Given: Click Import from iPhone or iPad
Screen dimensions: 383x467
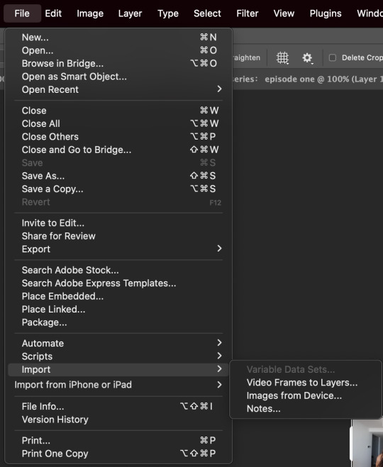Looking at the screenshot, I should click(118, 385).
